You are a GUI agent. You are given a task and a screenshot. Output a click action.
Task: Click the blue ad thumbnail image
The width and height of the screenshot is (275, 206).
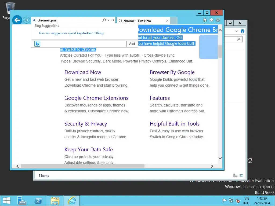pos(208,47)
